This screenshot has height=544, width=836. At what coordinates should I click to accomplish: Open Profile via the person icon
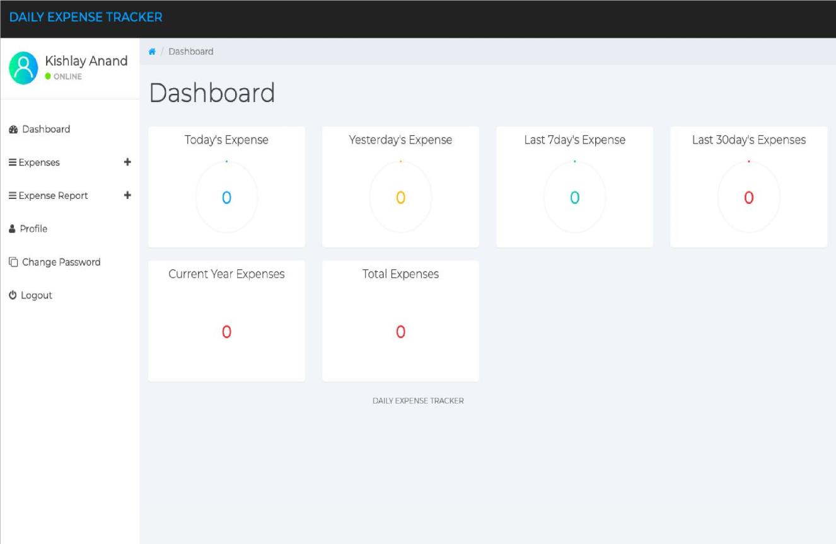pyautogui.click(x=13, y=229)
